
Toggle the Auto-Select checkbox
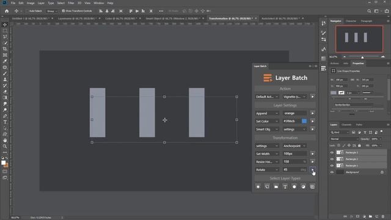pyautogui.click(x=27, y=11)
